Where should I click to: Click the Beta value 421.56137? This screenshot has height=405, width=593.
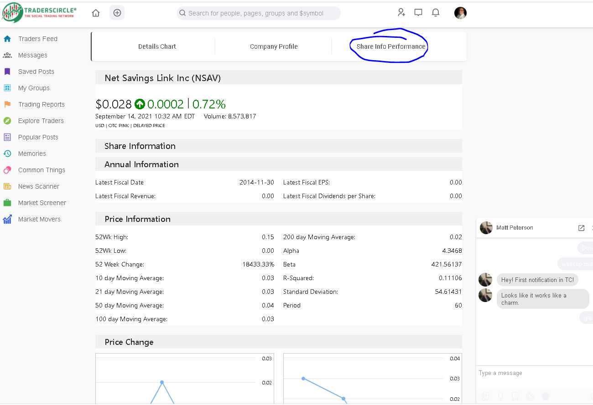447,264
